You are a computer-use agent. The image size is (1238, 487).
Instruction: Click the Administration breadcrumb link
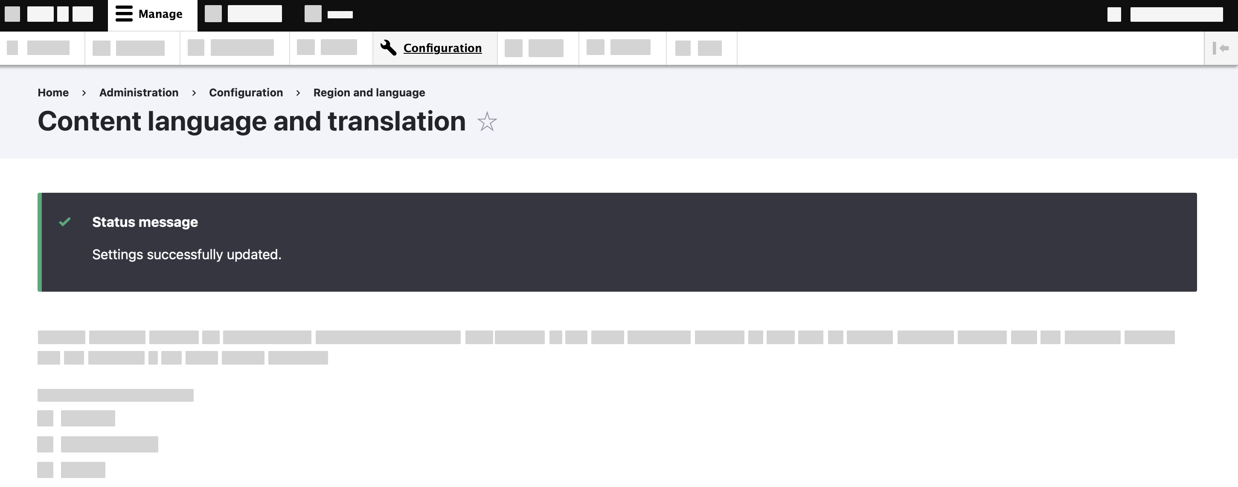pyautogui.click(x=138, y=92)
